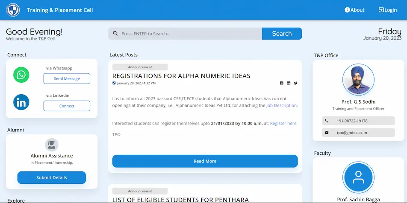Screen dimensions: 407x203
Task: Click the WhatsApp icon in Connect
Action: (x=21, y=75)
